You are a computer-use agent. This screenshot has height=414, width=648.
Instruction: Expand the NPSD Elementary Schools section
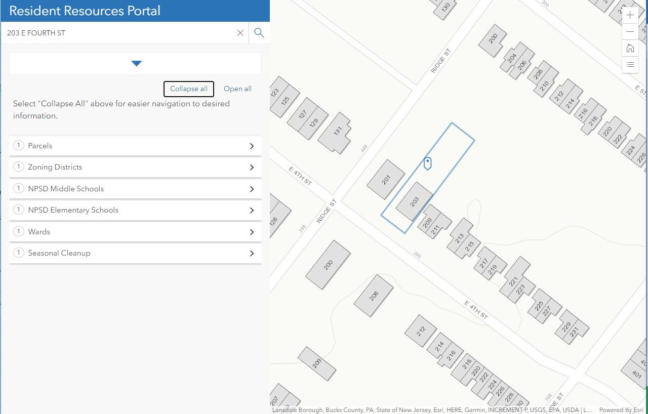coord(252,210)
